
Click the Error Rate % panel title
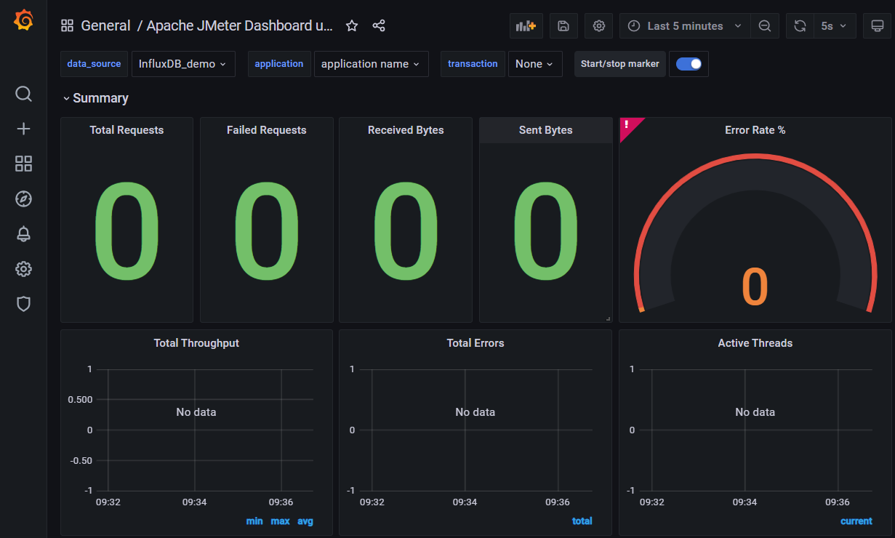click(x=755, y=130)
